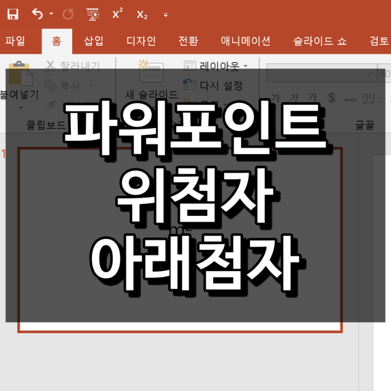Open the 검토 ribbon tab

[379, 41]
